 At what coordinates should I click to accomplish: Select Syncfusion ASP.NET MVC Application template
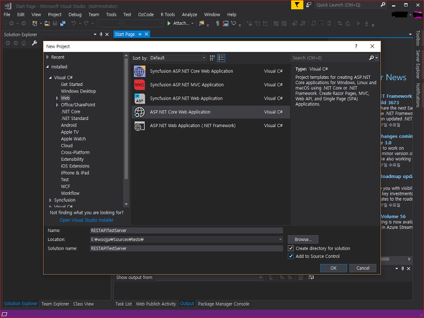[x=211, y=85]
